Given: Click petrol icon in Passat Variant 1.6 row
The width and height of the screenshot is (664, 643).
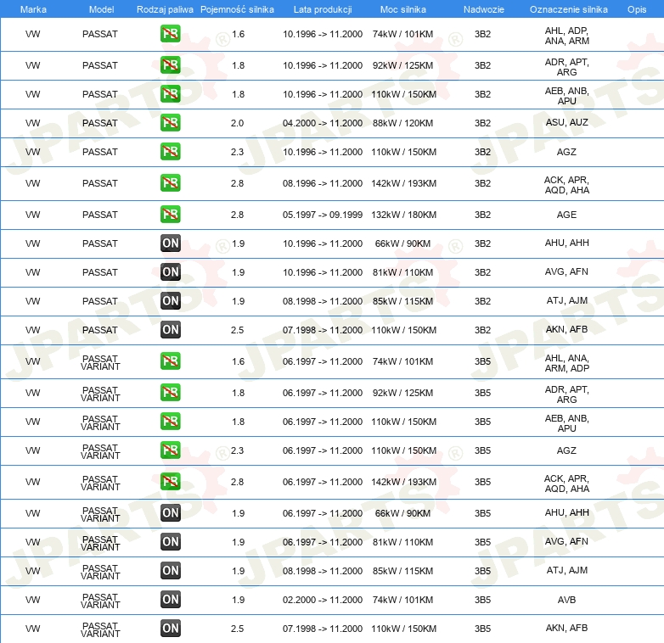Looking at the screenshot, I should 170,361.
